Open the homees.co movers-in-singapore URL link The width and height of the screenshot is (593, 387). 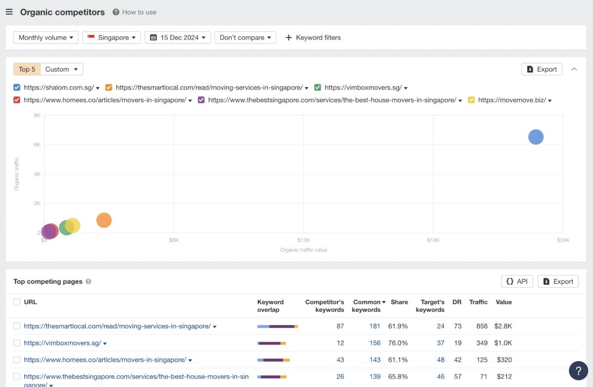105,360
